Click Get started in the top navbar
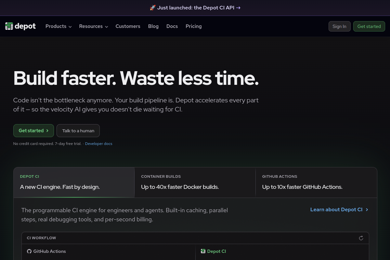Viewport: 390px width, 260px height. pyautogui.click(x=369, y=26)
